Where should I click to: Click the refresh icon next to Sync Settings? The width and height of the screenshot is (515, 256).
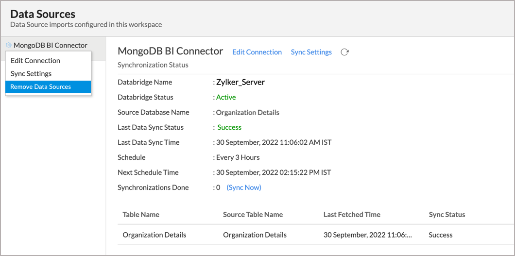(344, 52)
